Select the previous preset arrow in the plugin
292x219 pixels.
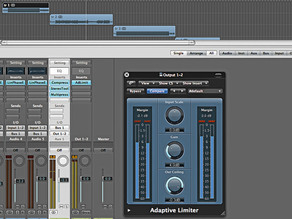pos(174,91)
